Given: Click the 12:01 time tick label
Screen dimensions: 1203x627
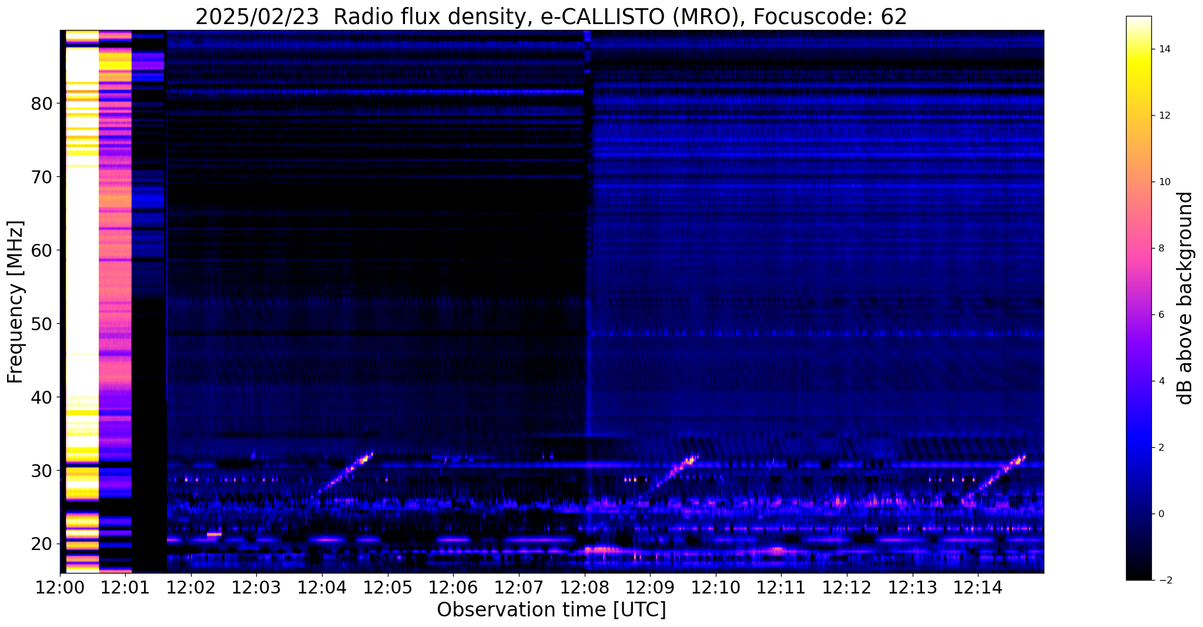Looking at the screenshot, I should pyautogui.click(x=125, y=588).
